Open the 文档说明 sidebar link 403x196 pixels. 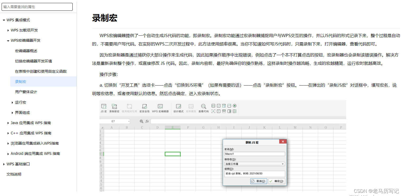click(14, 174)
